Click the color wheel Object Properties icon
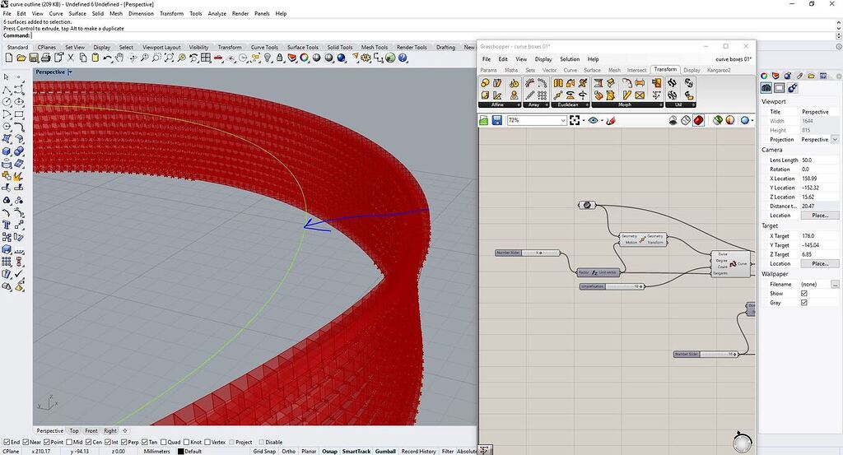 pyautogui.click(x=305, y=58)
